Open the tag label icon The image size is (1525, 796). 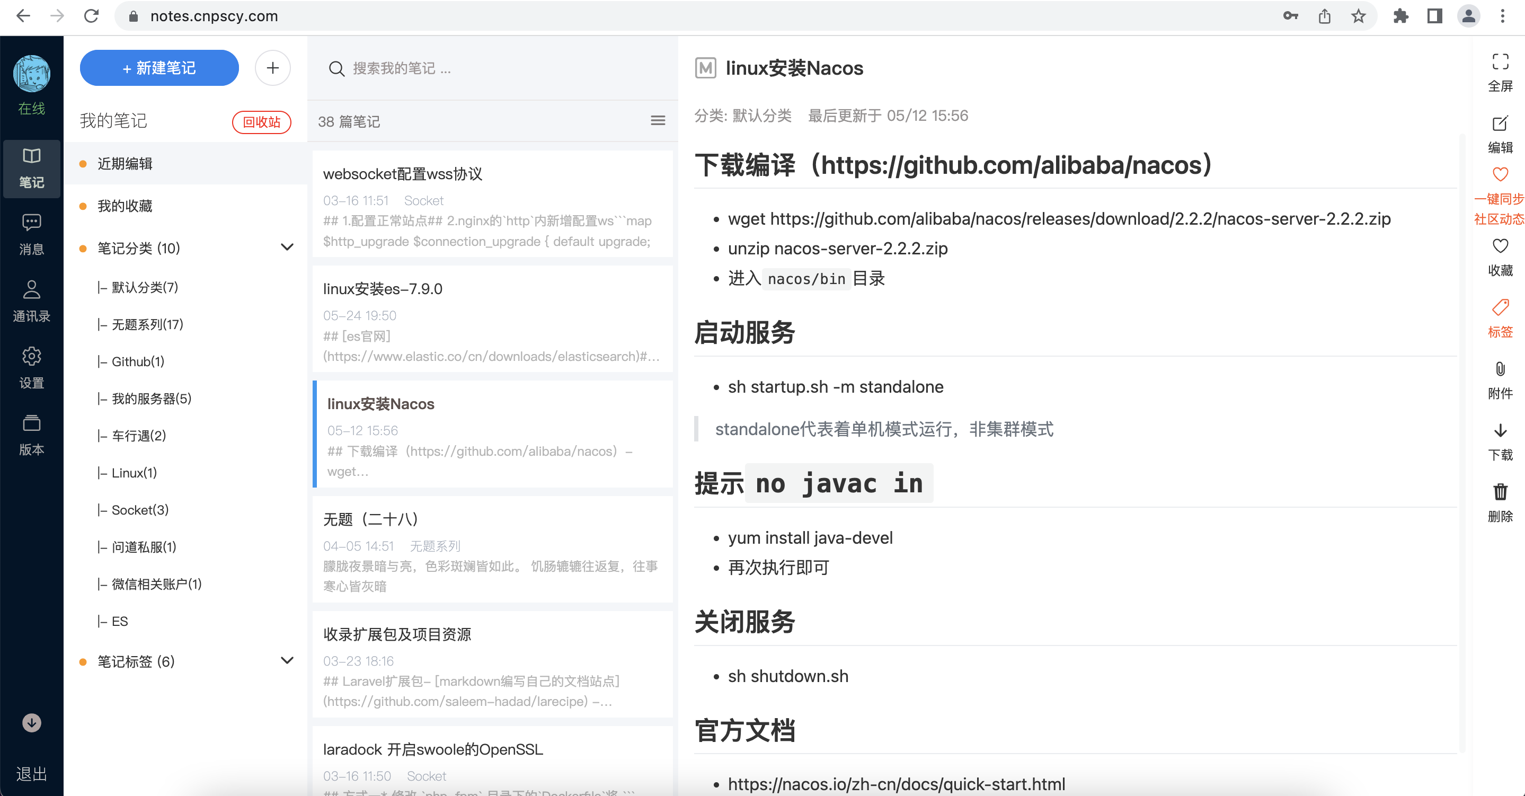(x=1500, y=308)
